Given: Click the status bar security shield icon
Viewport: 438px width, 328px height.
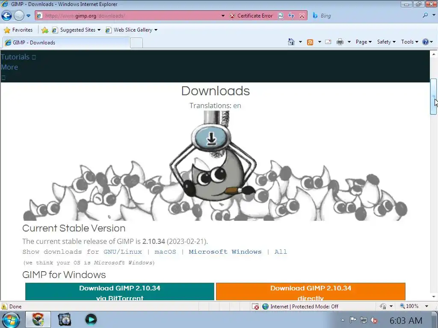Looking at the screenshot, I should [x=383, y=306].
